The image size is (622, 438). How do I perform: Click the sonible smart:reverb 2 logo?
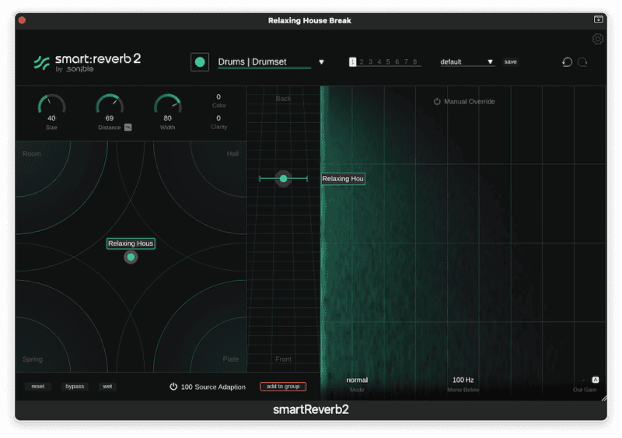click(x=87, y=63)
